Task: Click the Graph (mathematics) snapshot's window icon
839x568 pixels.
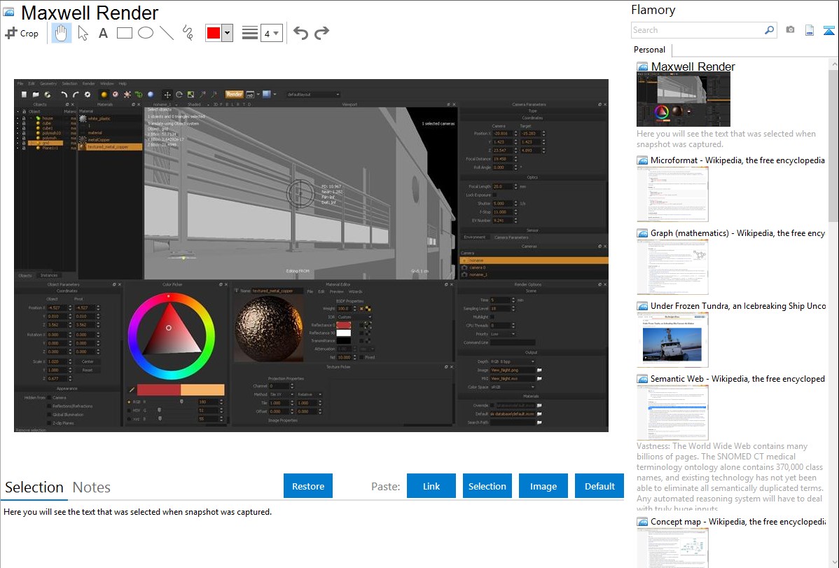Action: (642, 233)
